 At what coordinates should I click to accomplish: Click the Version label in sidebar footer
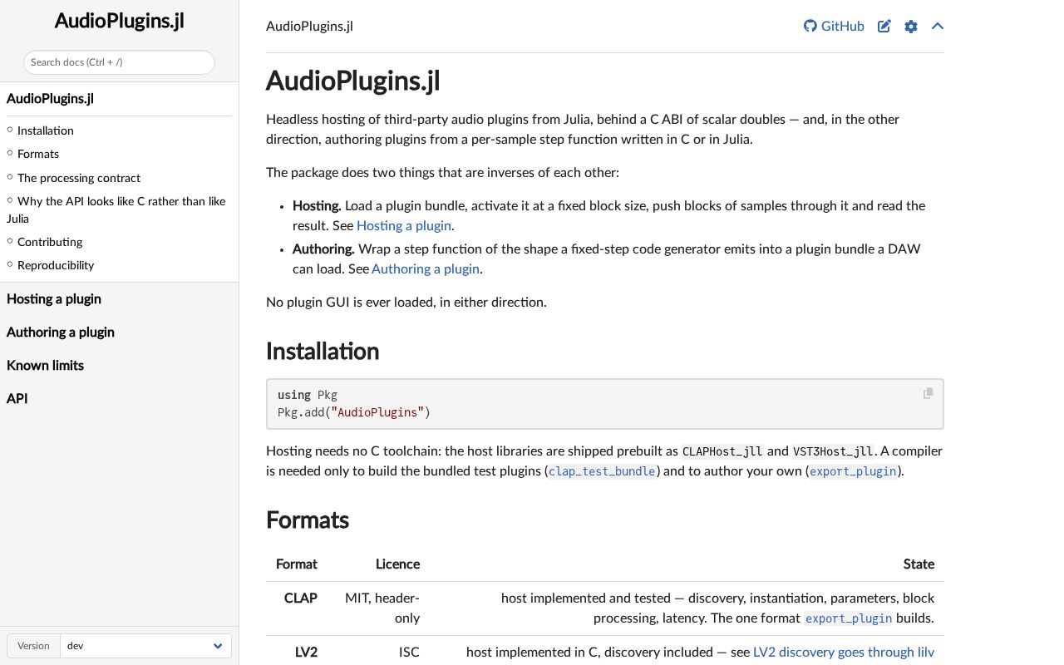click(33, 646)
